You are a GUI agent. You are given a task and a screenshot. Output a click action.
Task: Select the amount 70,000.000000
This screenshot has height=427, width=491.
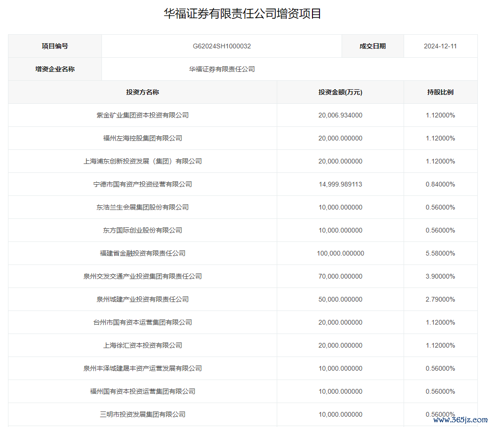coord(340,276)
